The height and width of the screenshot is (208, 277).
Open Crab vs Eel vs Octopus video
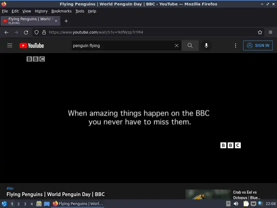click(247, 195)
